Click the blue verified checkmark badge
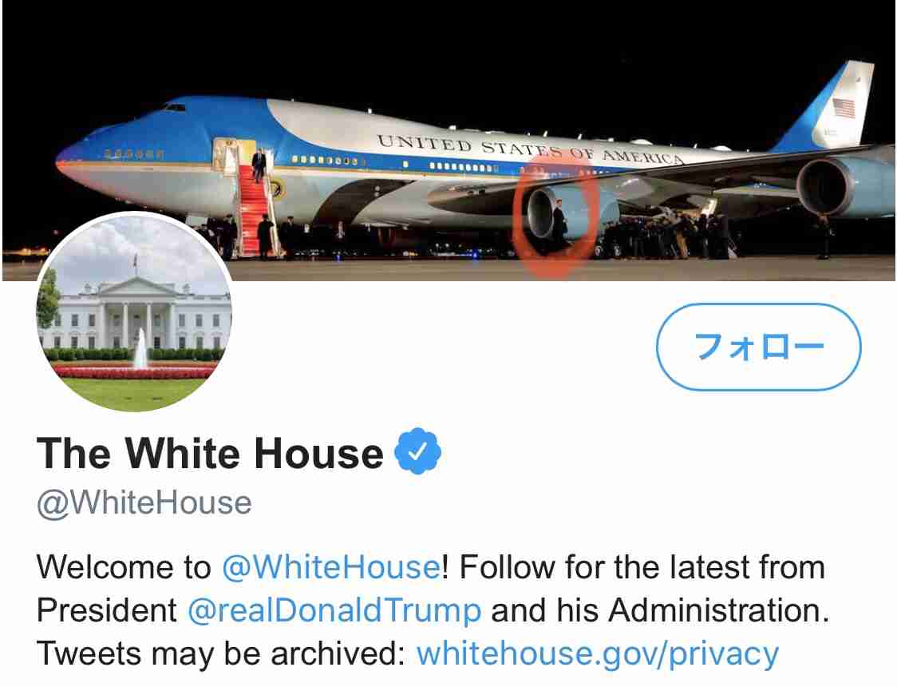The height and width of the screenshot is (687, 897). click(x=417, y=451)
